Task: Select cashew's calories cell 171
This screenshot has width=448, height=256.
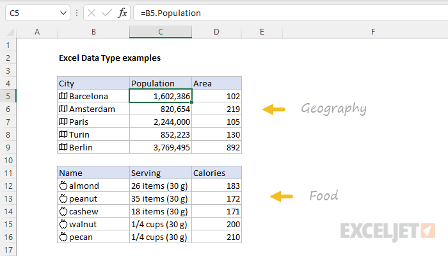Action: [x=216, y=211]
